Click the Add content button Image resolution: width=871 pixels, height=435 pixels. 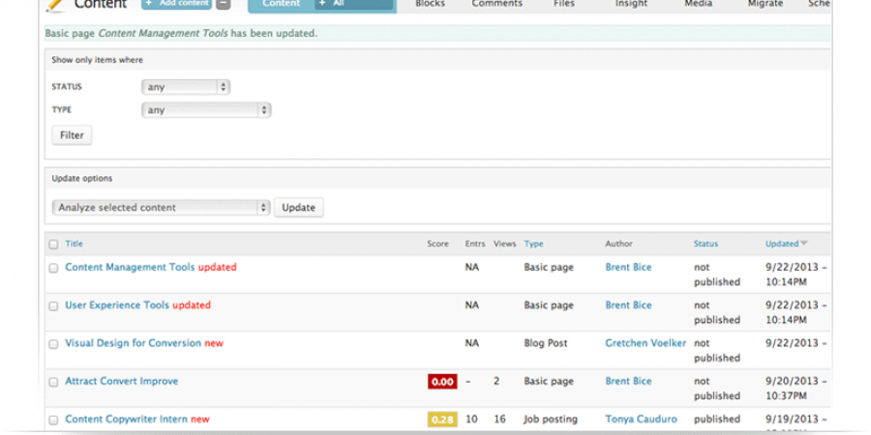pos(177,4)
